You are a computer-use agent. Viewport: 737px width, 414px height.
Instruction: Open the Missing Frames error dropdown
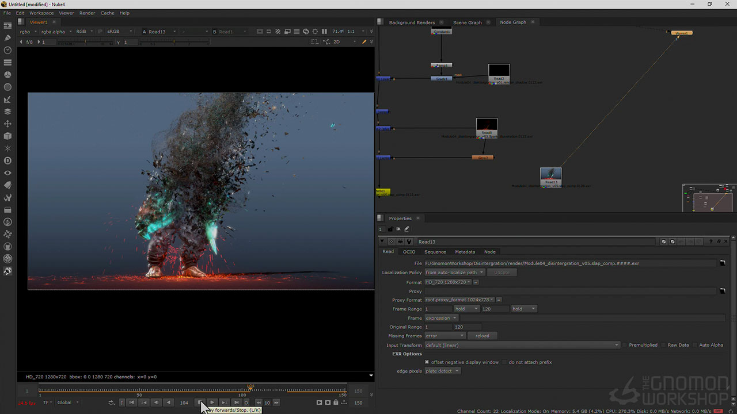(x=445, y=336)
